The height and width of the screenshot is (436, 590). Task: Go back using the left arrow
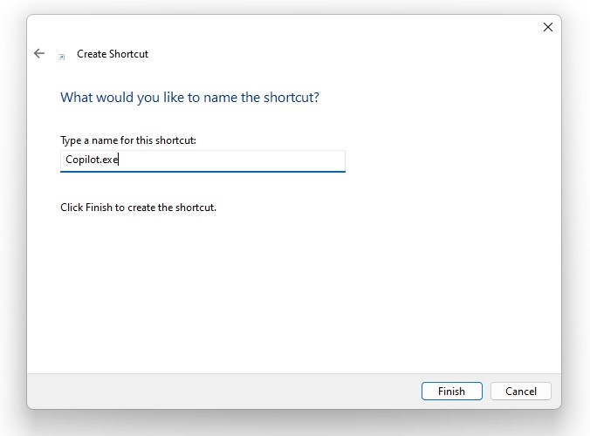point(39,53)
